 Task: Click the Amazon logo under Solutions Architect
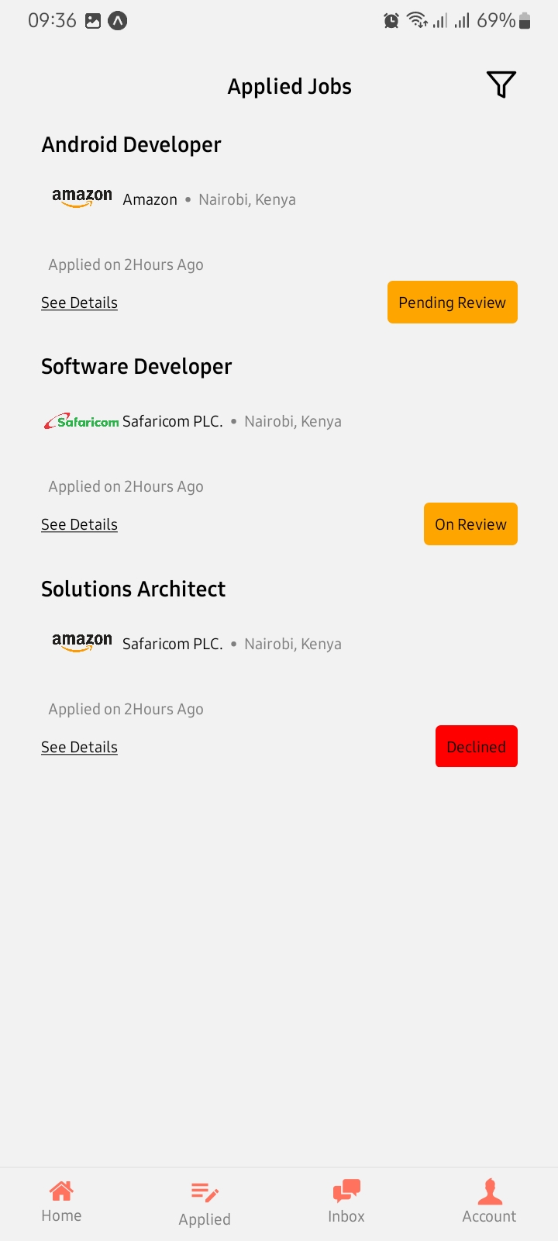81,642
